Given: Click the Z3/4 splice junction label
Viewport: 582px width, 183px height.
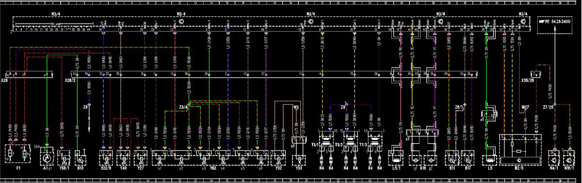Looking at the screenshot, I should tap(183, 107).
